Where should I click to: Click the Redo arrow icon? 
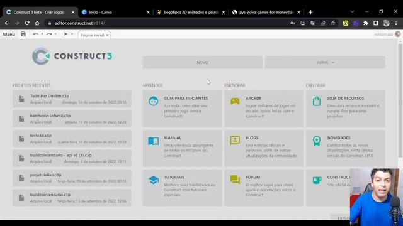tap(49, 34)
